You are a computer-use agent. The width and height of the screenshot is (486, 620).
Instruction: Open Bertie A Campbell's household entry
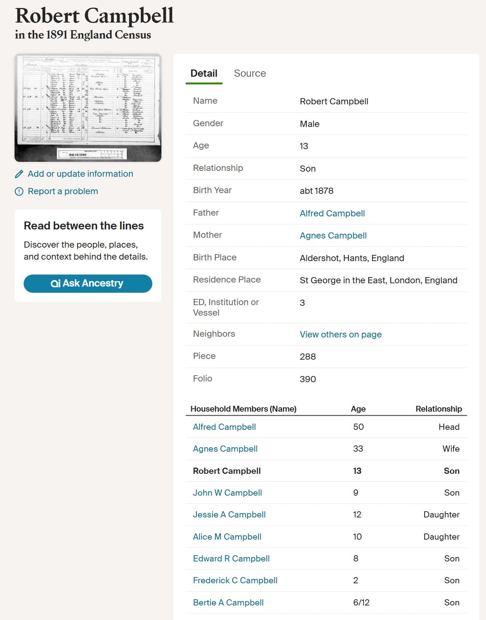pos(228,603)
